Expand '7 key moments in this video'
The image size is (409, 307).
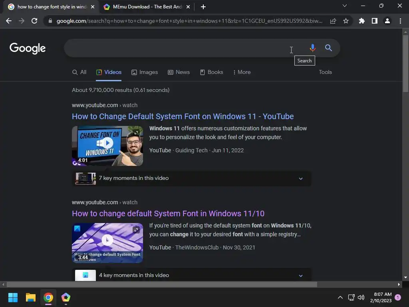click(x=191, y=178)
